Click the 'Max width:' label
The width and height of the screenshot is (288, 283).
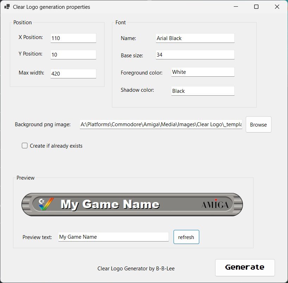point(31,73)
